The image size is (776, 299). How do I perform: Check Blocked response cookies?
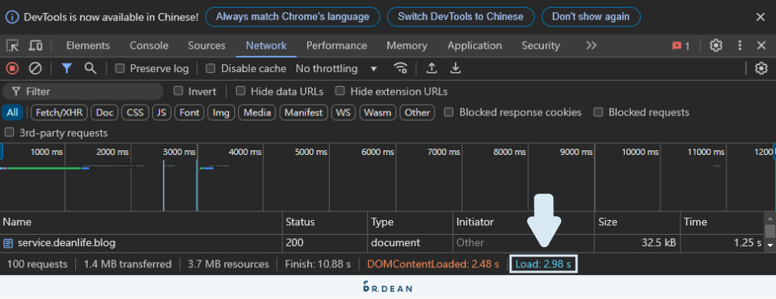click(x=449, y=112)
